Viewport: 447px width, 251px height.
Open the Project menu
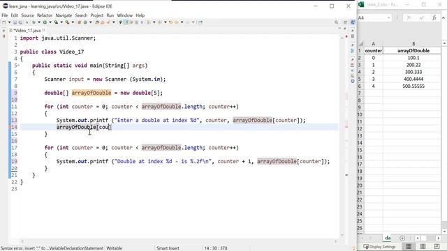(97, 15)
